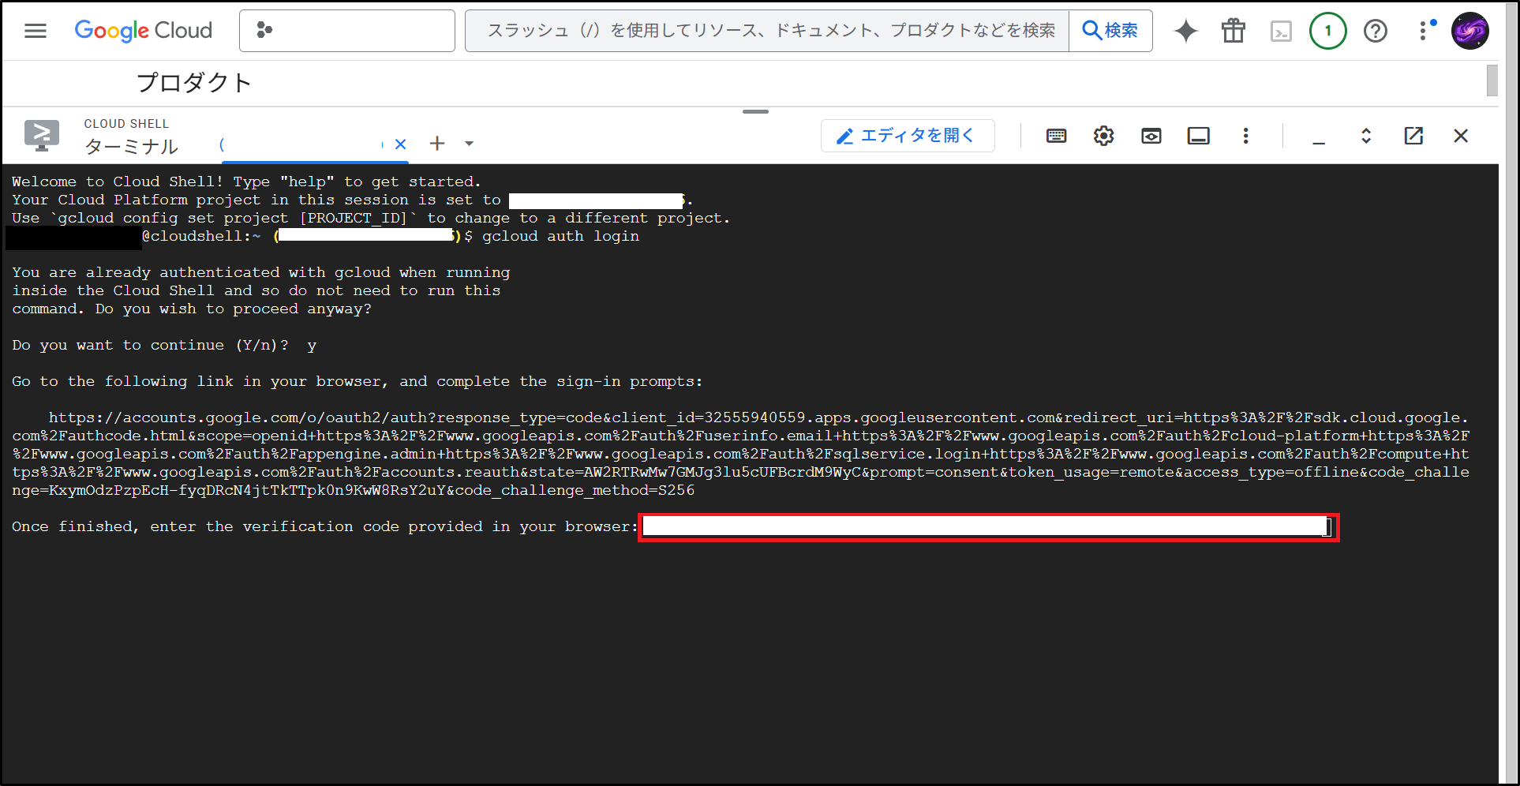Image resolution: width=1520 pixels, height=786 pixels.
Task: Click the プロダクト heading menu item
Action: (x=194, y=82)
